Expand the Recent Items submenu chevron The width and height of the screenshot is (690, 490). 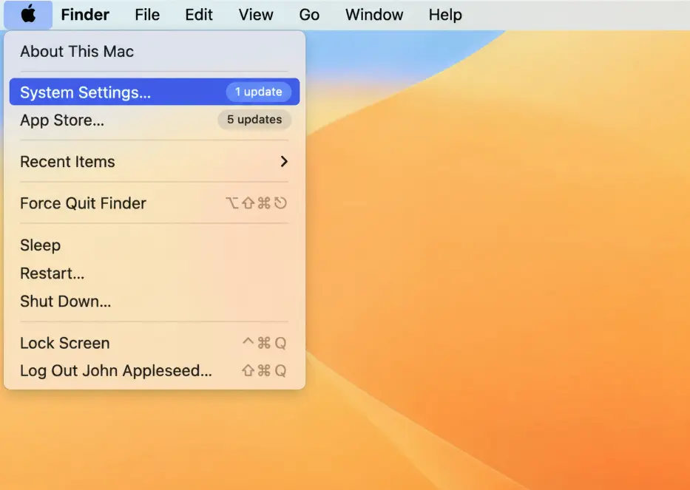(x=284, y=161)
